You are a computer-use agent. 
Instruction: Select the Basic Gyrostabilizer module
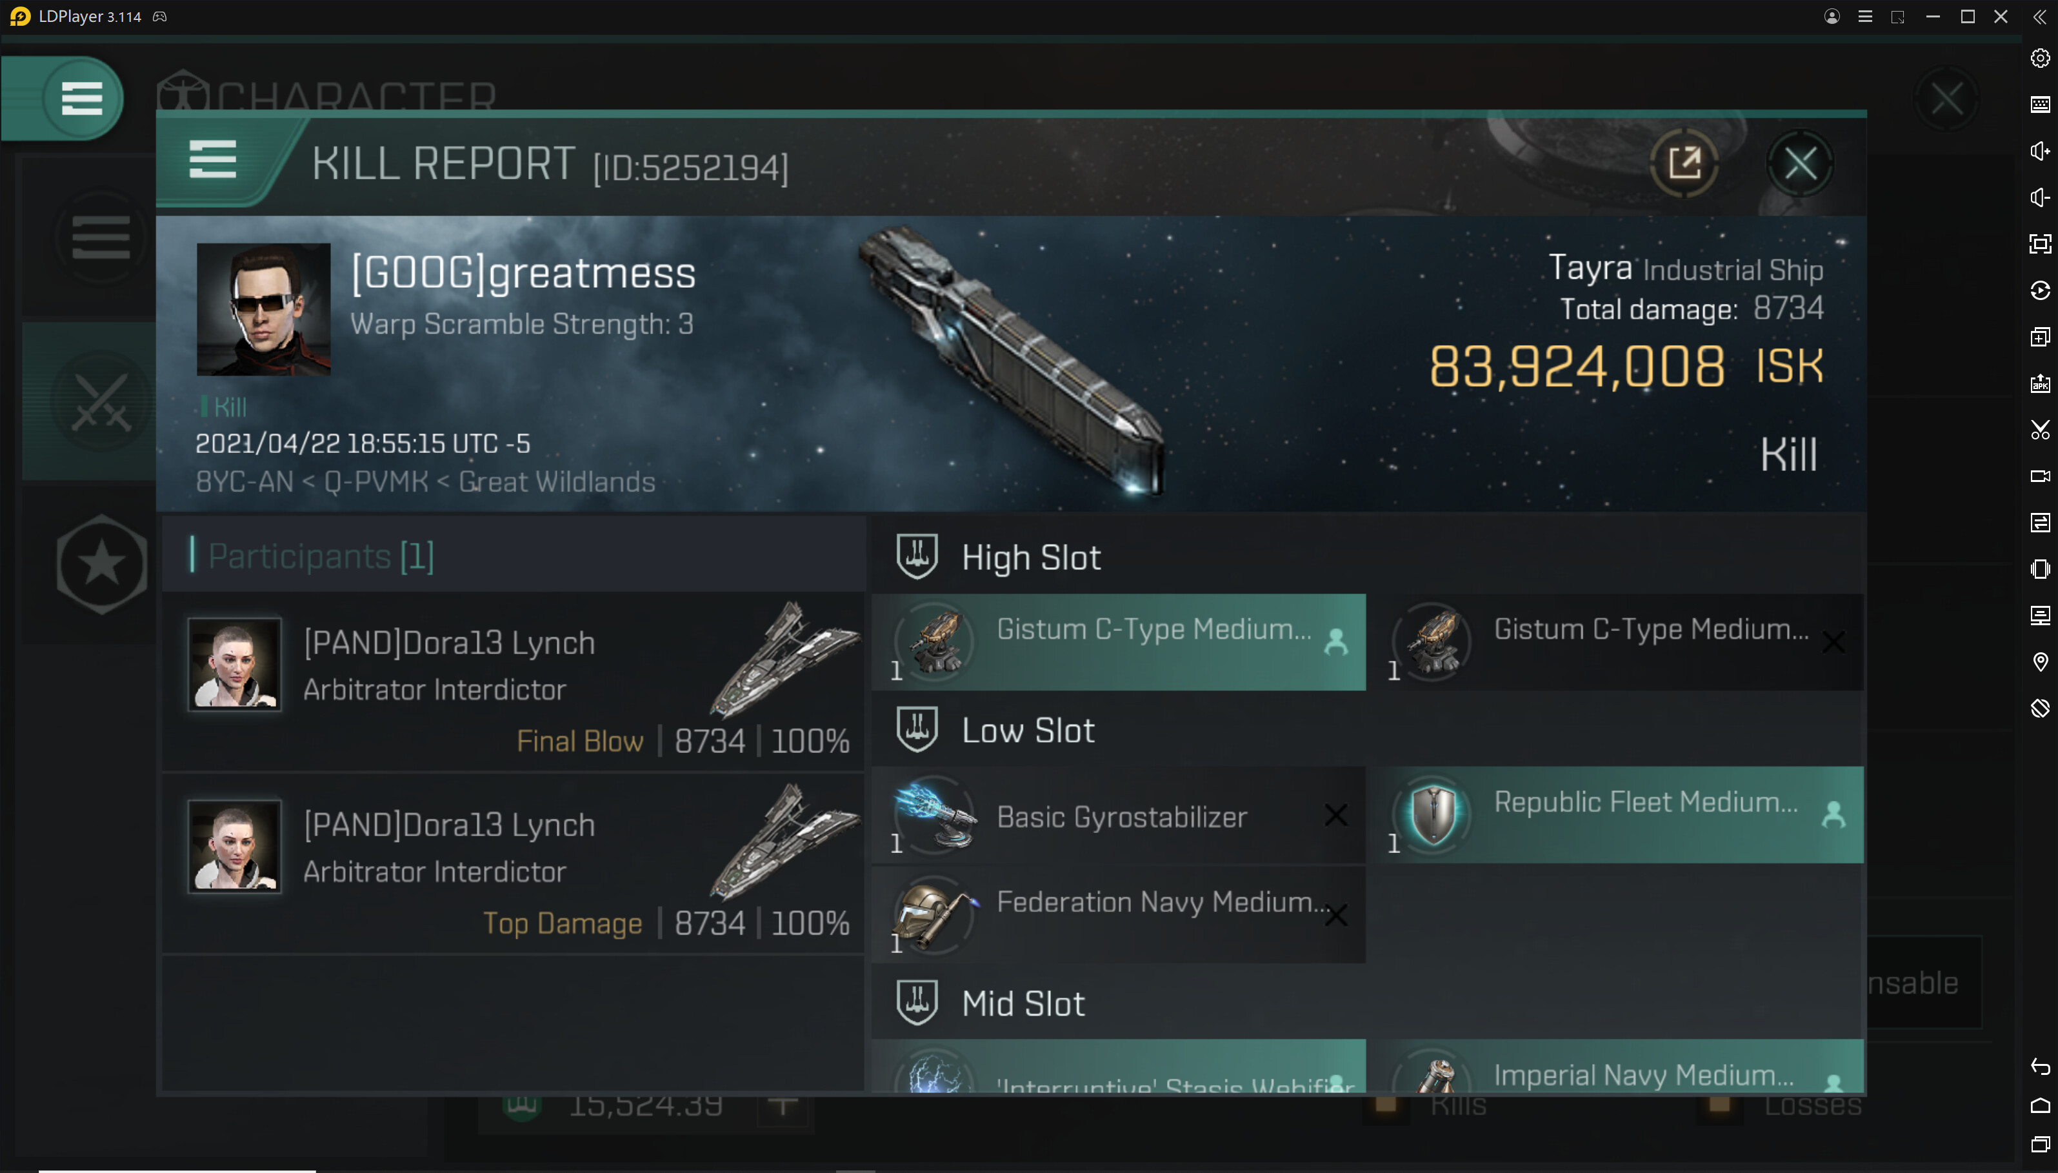coord(1118,816)
